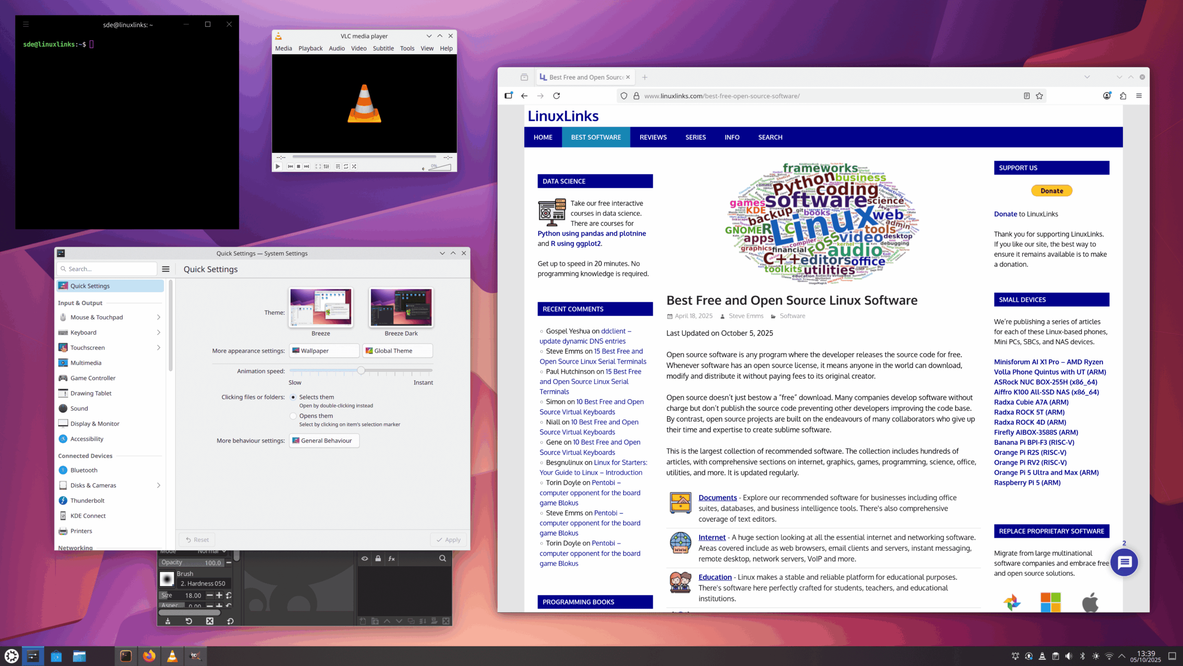
Task: Bookmark the page with the star icon
Action: (1039, 96)
